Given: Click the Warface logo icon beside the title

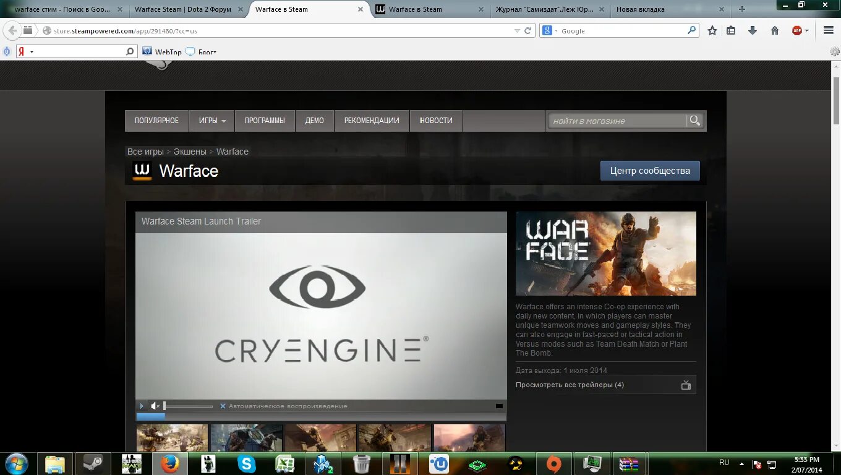Looking at the screenshot, I should [x=142, y=171].
